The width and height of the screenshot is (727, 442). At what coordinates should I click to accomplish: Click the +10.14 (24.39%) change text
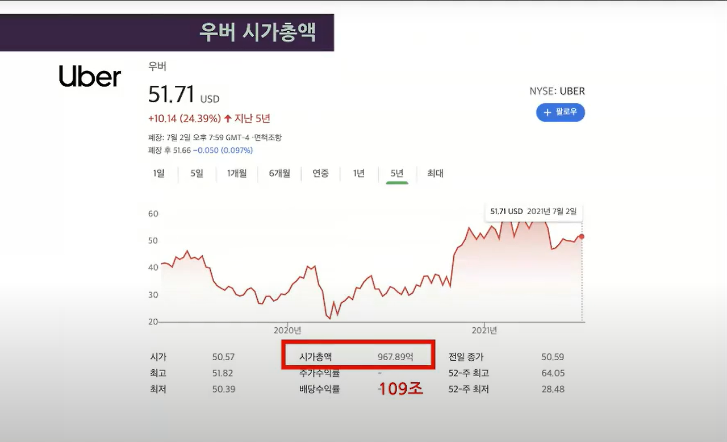tap(185, 119)
